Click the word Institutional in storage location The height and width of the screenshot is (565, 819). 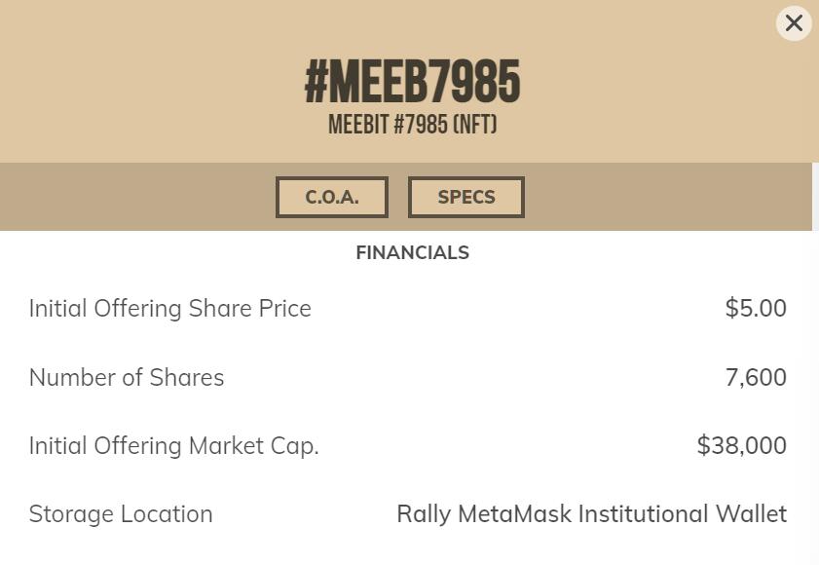point(643,514)
